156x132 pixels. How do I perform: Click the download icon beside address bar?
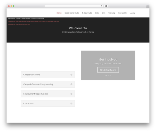coord(106,6)
